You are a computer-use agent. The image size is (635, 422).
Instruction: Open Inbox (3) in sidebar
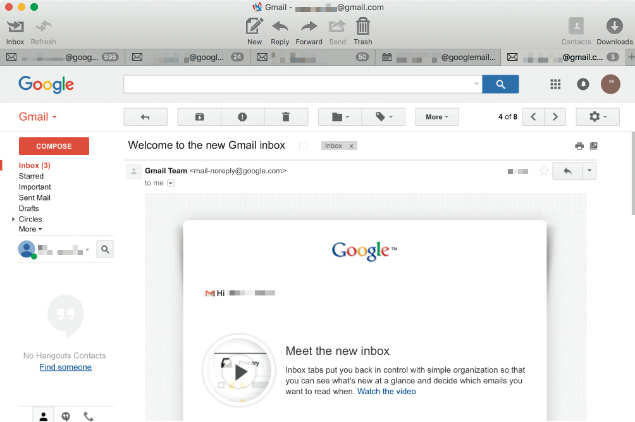pos(34,165)
